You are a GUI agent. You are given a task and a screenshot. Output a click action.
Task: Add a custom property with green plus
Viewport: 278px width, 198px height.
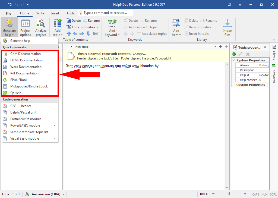[234, 54]
